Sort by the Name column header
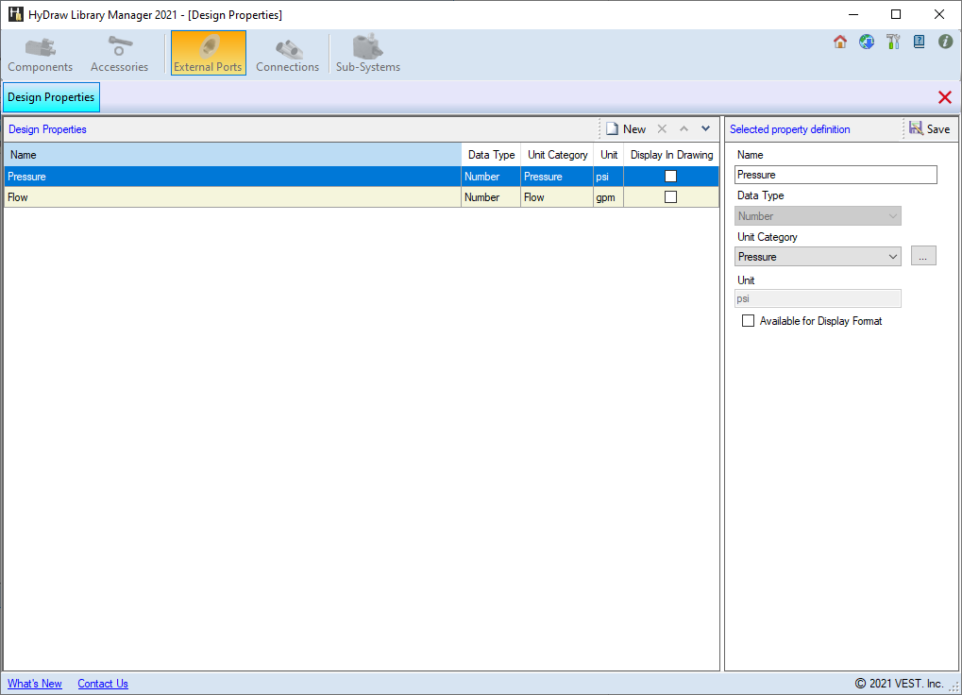This screenshot has height=695, width=962. (x=232, y=155)
